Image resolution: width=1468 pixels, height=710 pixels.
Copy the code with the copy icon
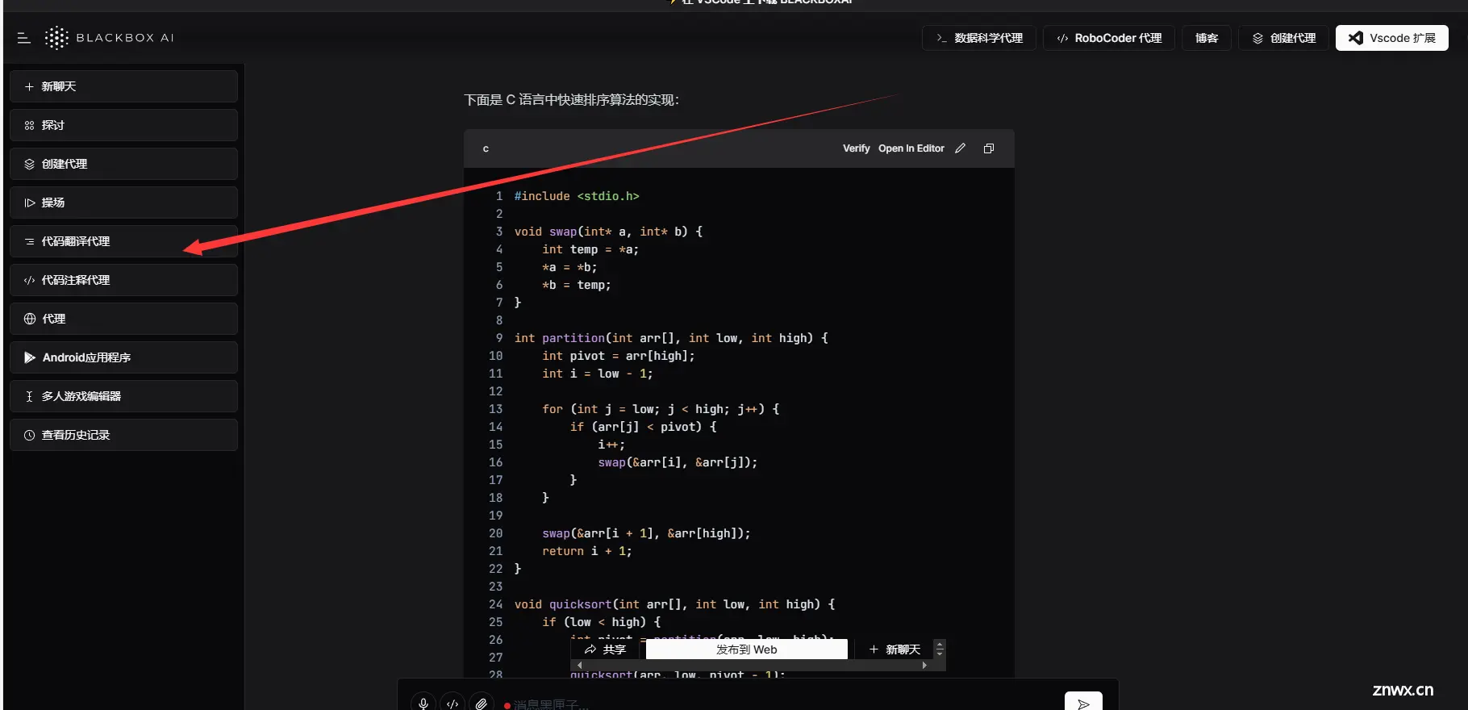989,148
